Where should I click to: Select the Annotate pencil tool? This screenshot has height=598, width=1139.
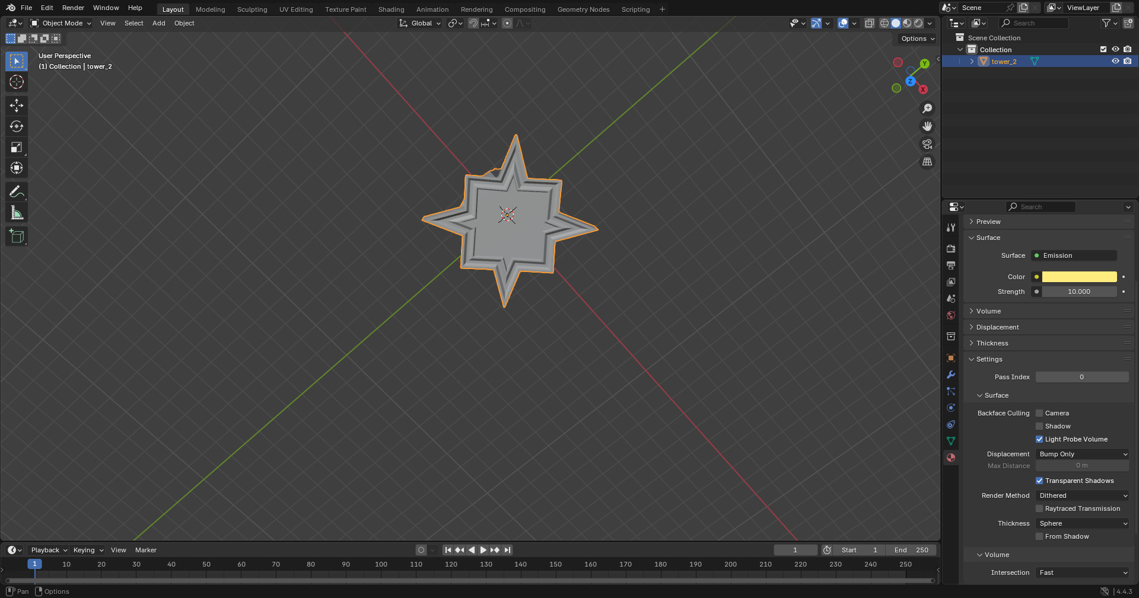17,191
